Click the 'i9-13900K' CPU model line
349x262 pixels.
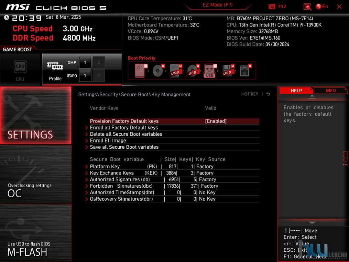274,25
